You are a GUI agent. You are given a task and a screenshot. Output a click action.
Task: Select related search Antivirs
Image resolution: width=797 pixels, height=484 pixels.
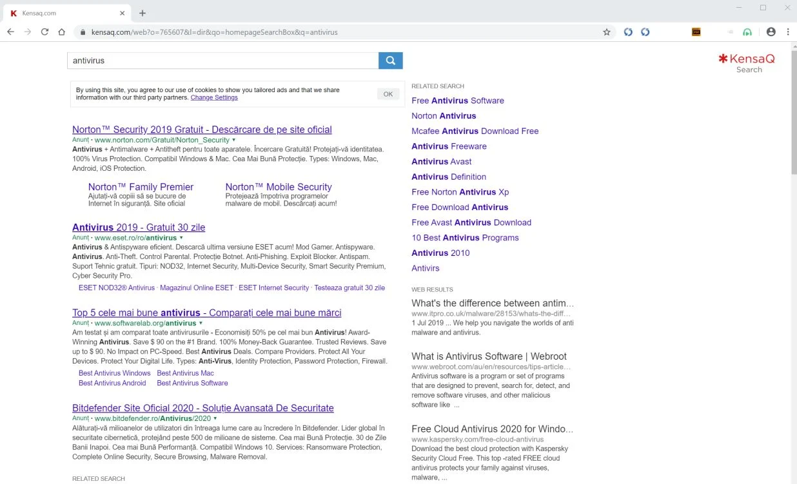tap(426, 268)
